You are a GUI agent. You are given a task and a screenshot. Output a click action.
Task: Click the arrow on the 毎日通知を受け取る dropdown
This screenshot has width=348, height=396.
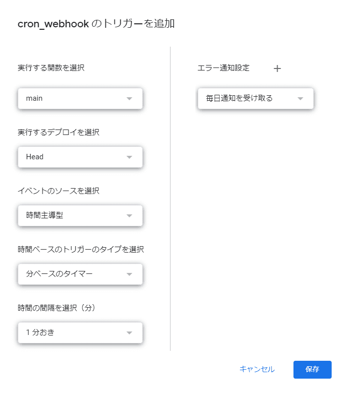point(300,98)
